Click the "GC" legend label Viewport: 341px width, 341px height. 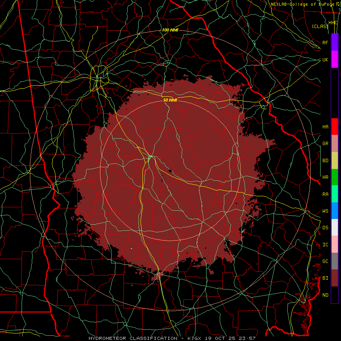click(x=325, y=261)
